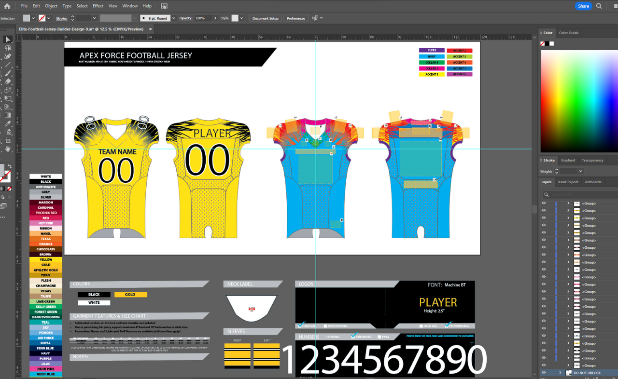Click the Home icon
The height and width of the screenshot is (379, 618).
pyautogui.click(x=7, y=6)
